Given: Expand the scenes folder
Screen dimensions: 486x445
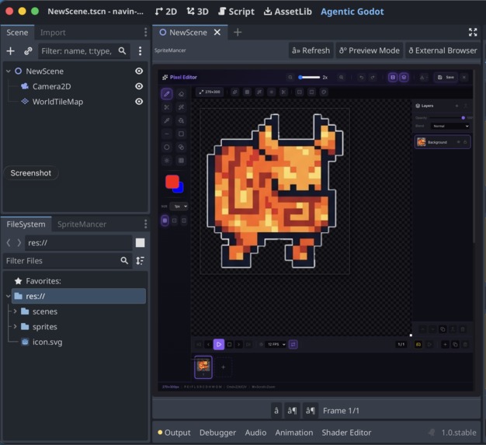Looking at the screenshot, I should (15, 311).
